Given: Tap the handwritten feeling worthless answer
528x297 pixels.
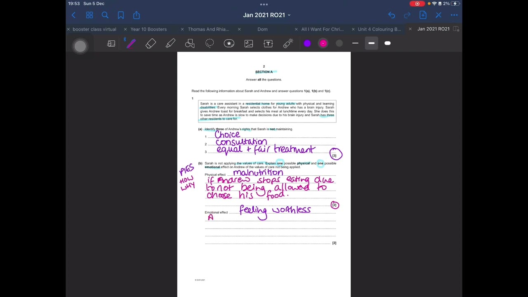Looking at the screenshot, I should point(275,210).
